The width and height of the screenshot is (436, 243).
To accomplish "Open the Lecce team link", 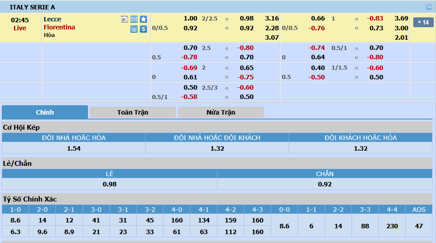I will [x=52, y=19].
